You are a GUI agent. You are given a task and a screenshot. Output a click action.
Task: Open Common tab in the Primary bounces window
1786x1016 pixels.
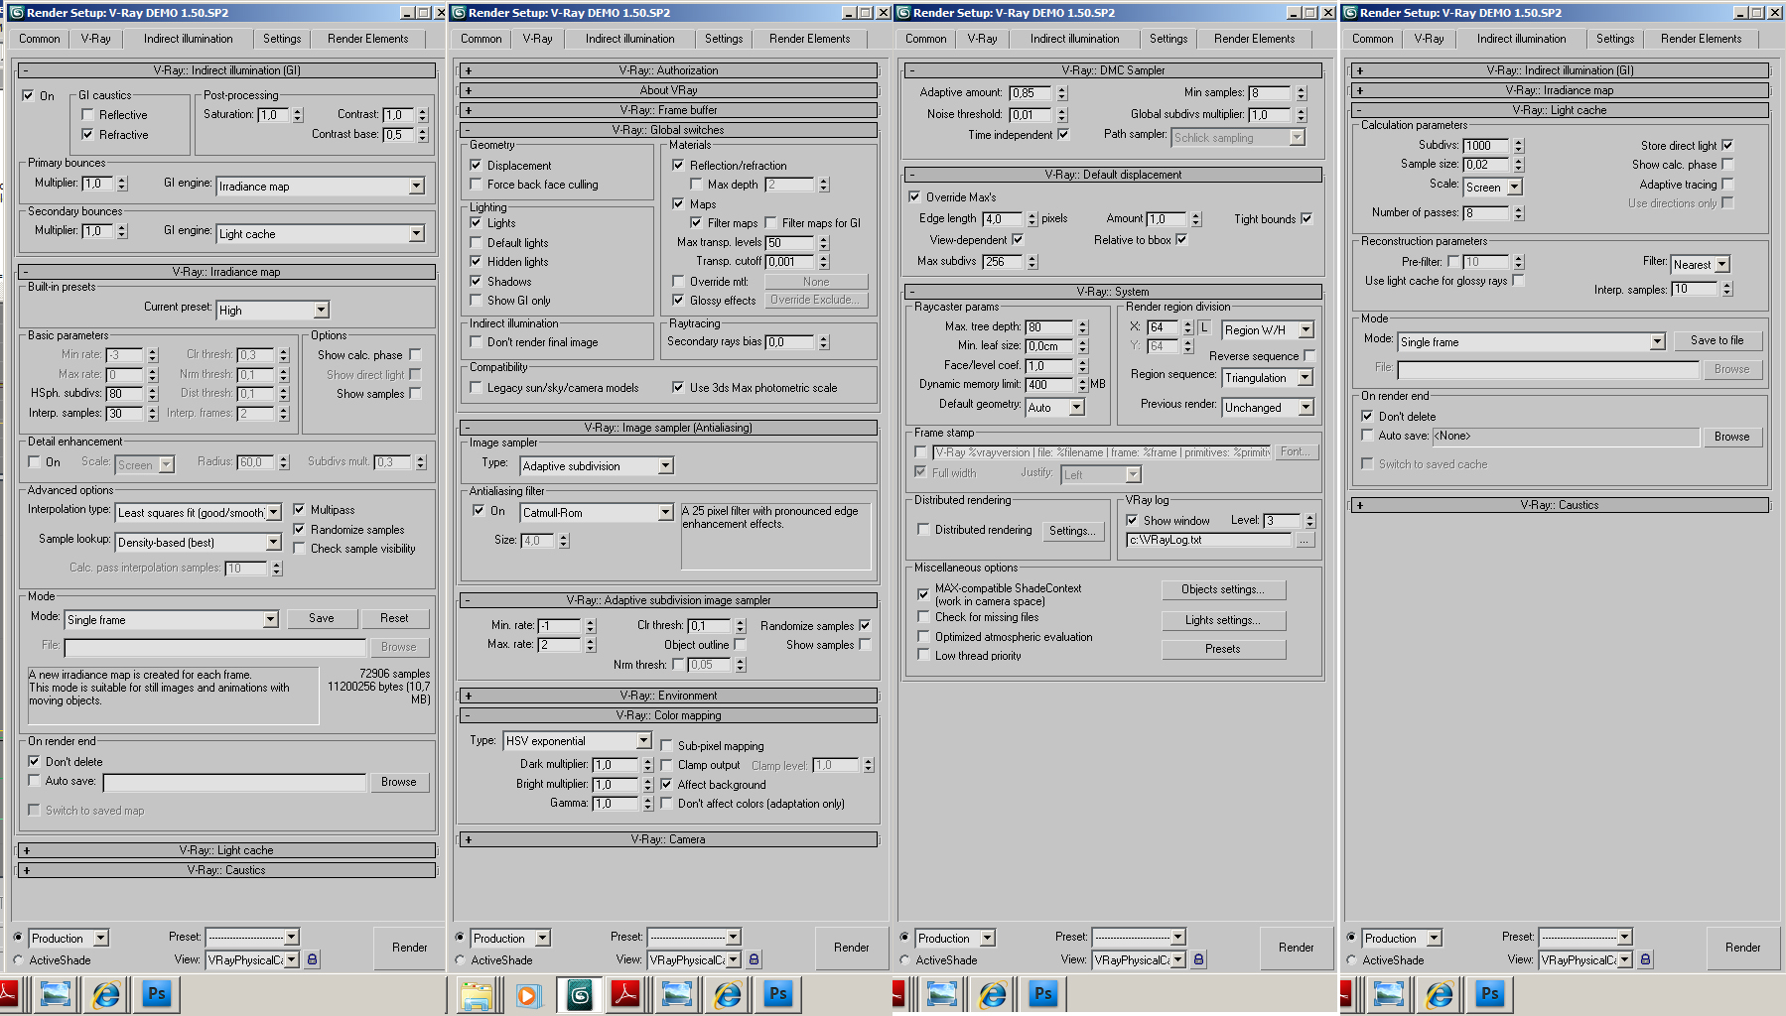click(40, 39)
